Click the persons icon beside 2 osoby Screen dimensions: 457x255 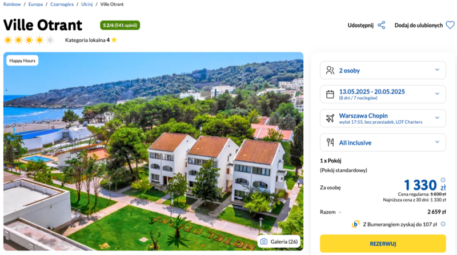(x=330, y=70)
